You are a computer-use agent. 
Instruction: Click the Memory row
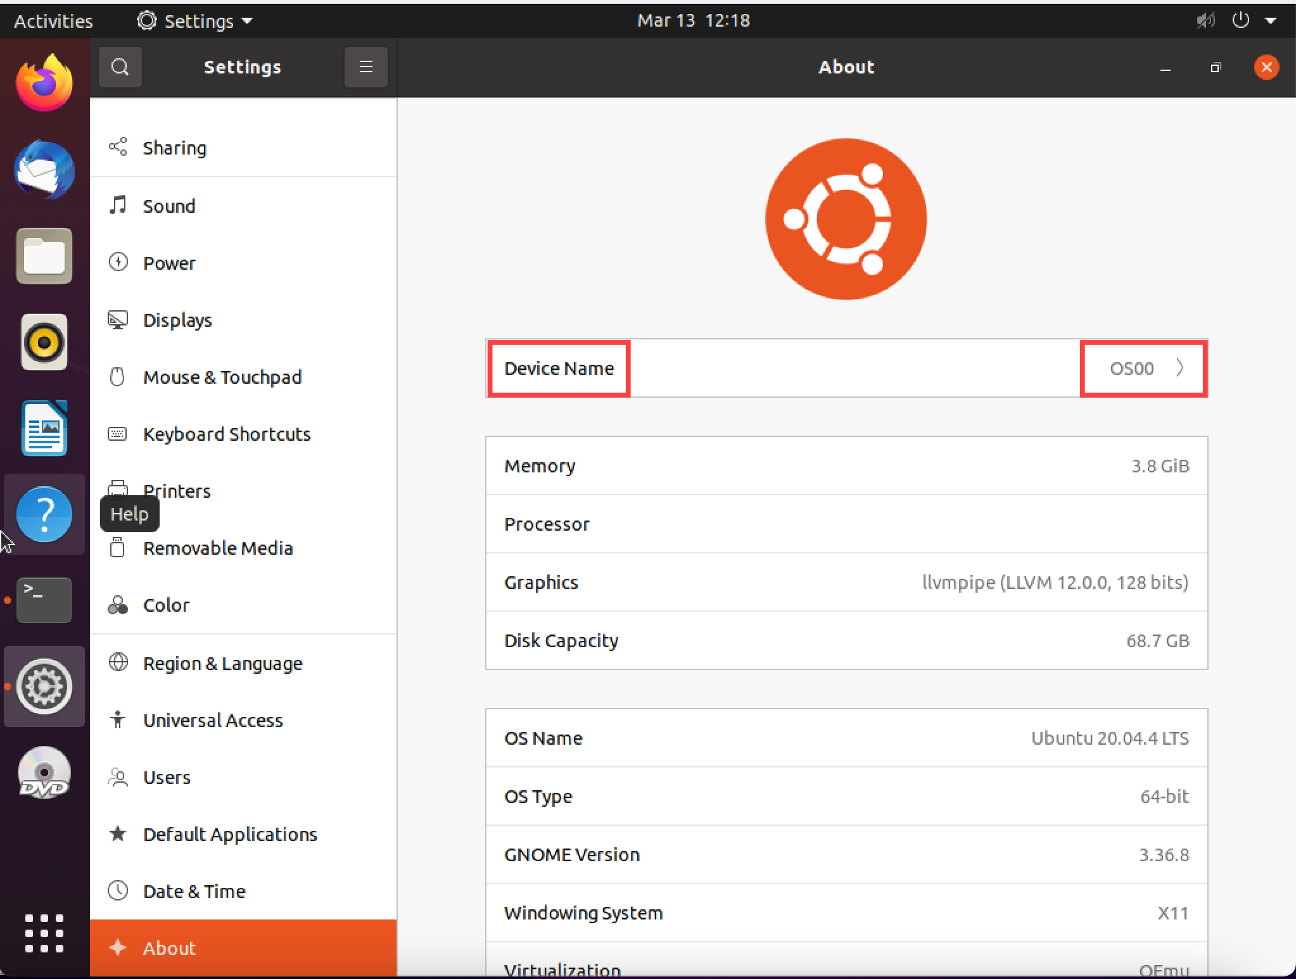point(846,465)
